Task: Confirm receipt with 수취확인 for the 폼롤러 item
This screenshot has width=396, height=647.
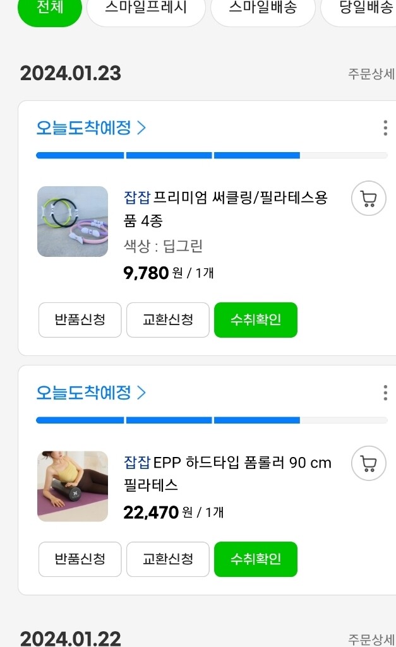Action: click(256, 559)
